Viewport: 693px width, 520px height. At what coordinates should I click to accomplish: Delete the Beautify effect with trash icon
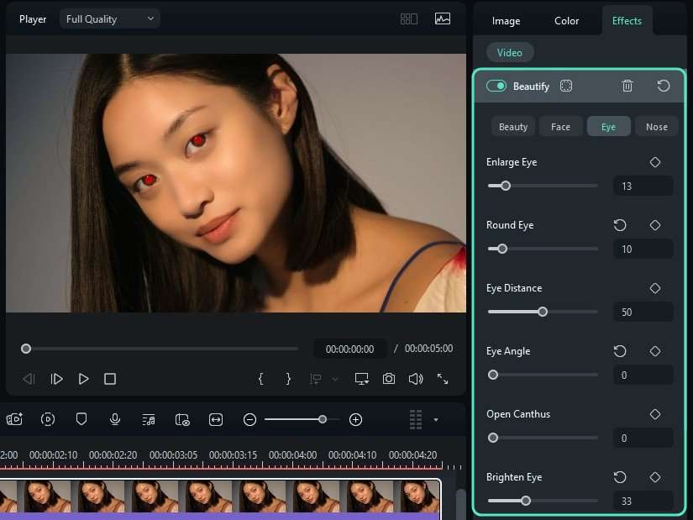tap(627, 86)
